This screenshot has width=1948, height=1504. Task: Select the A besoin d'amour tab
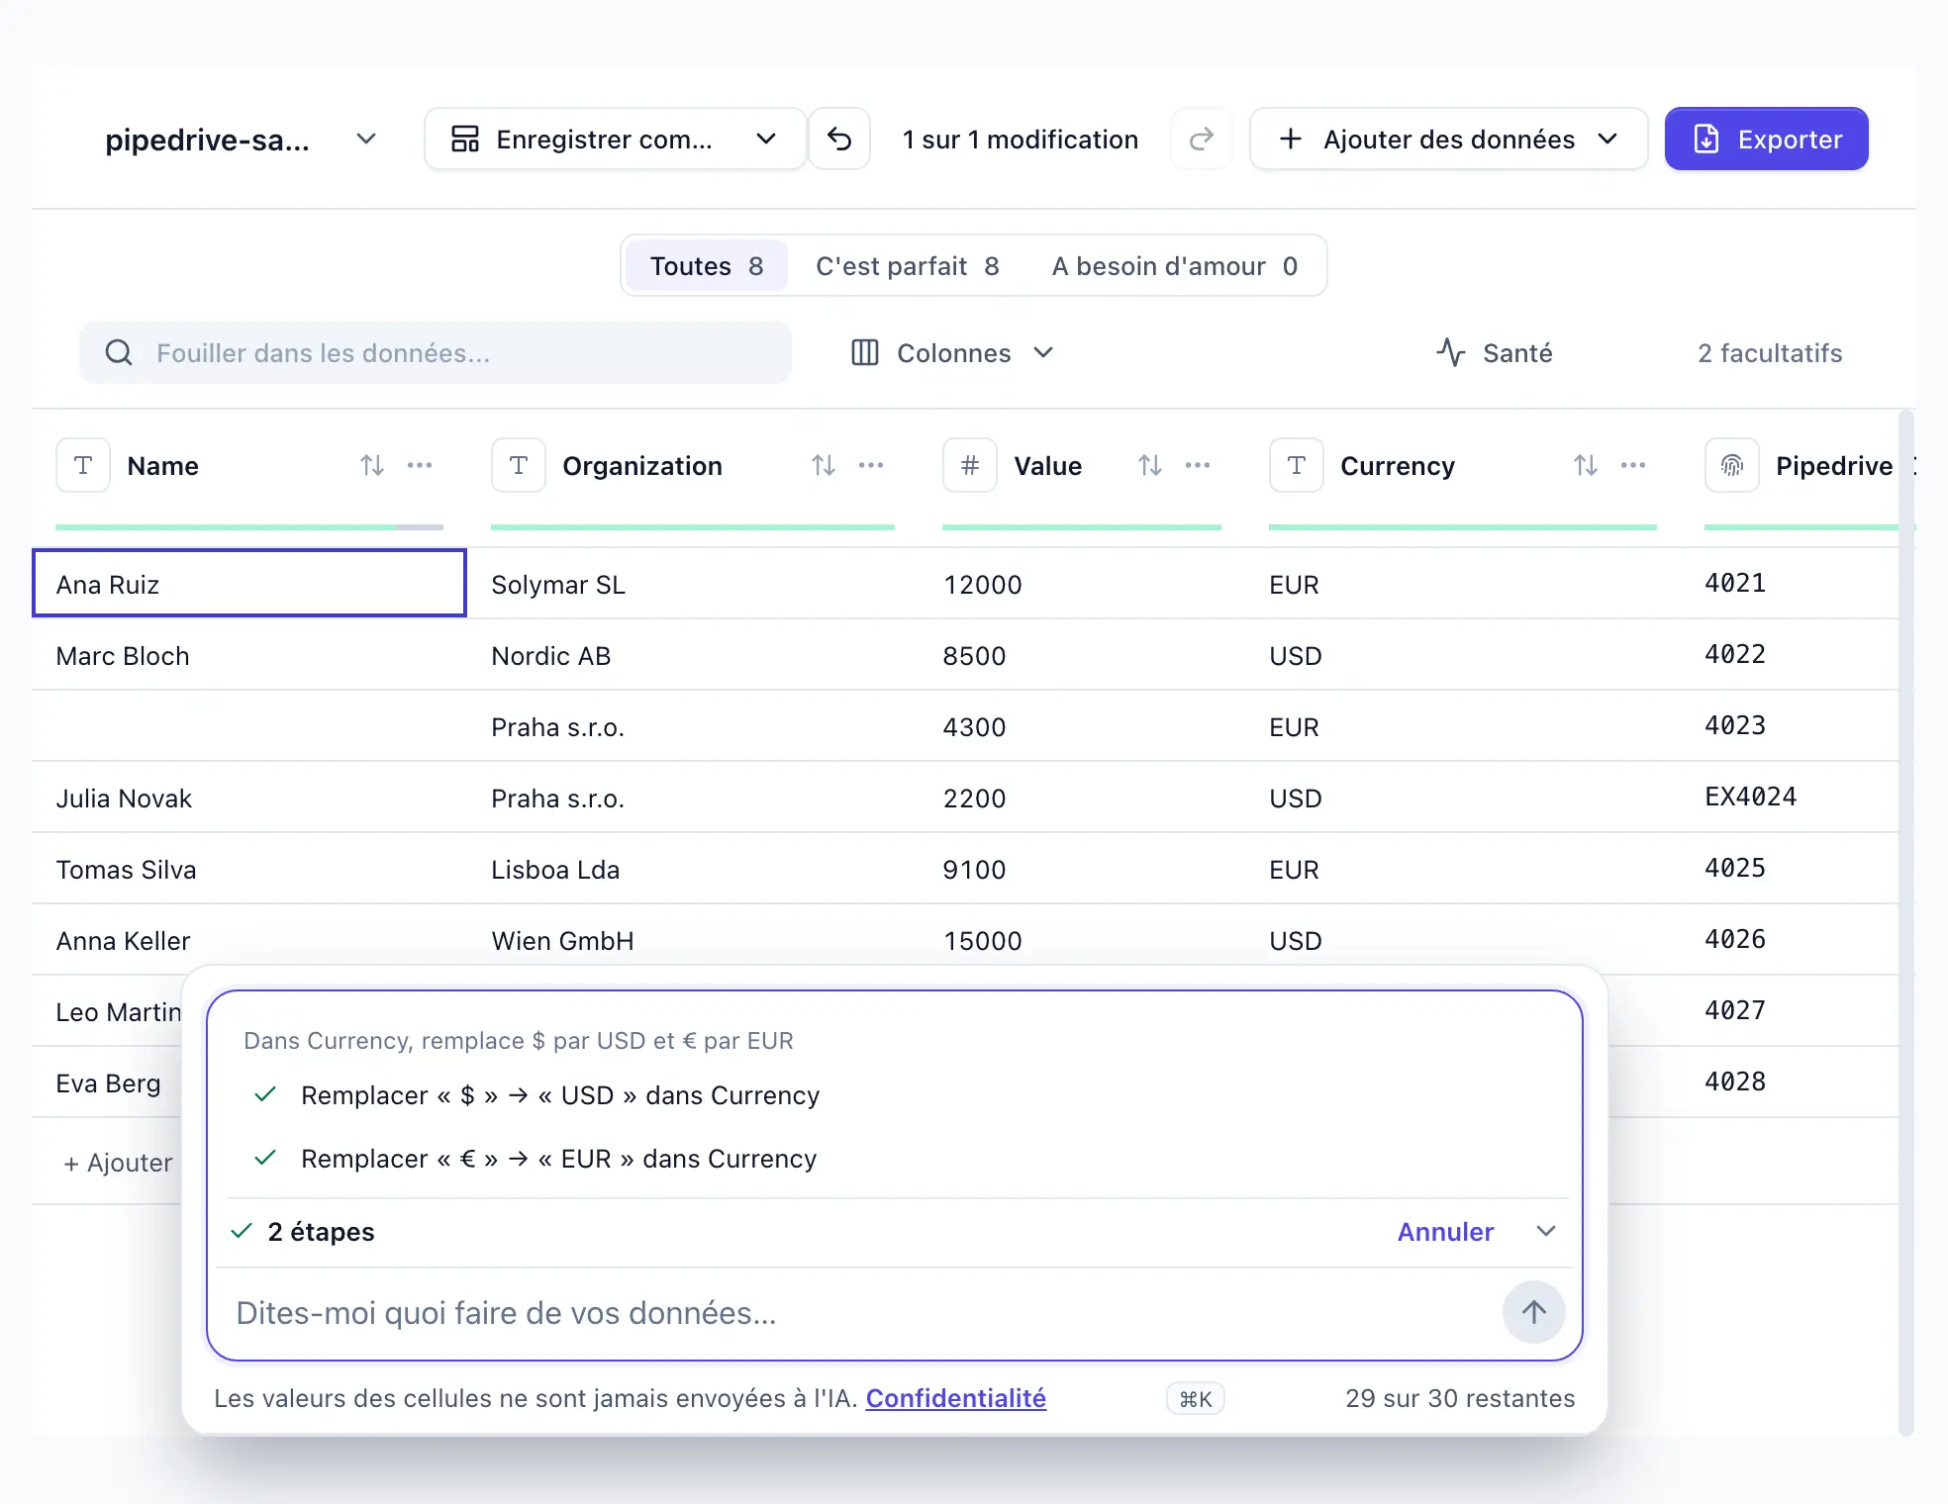1175,265
